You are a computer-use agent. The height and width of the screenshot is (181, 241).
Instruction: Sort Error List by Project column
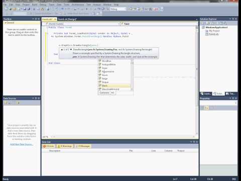coord(181,151)
